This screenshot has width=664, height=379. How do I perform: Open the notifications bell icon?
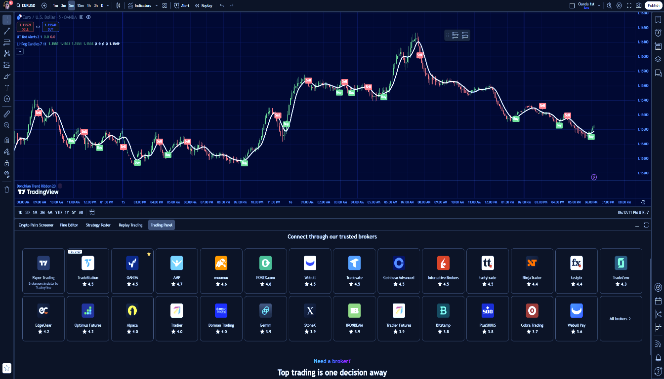pyautogui.click(x=658, y=357)
